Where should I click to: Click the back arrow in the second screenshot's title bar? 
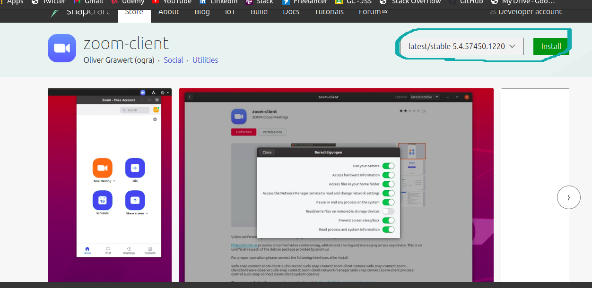190,97
